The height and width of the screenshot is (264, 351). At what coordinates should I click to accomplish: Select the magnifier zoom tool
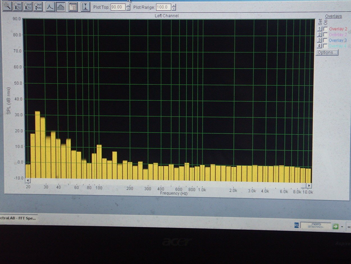pyautogui.click(x=7, y=6)
